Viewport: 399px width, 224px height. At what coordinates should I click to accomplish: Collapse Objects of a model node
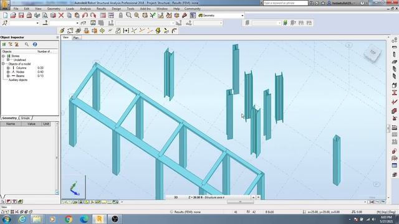(x=3, y=64)
